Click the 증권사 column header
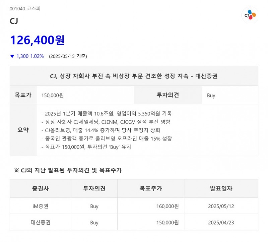268x242 pixels. 40,188
